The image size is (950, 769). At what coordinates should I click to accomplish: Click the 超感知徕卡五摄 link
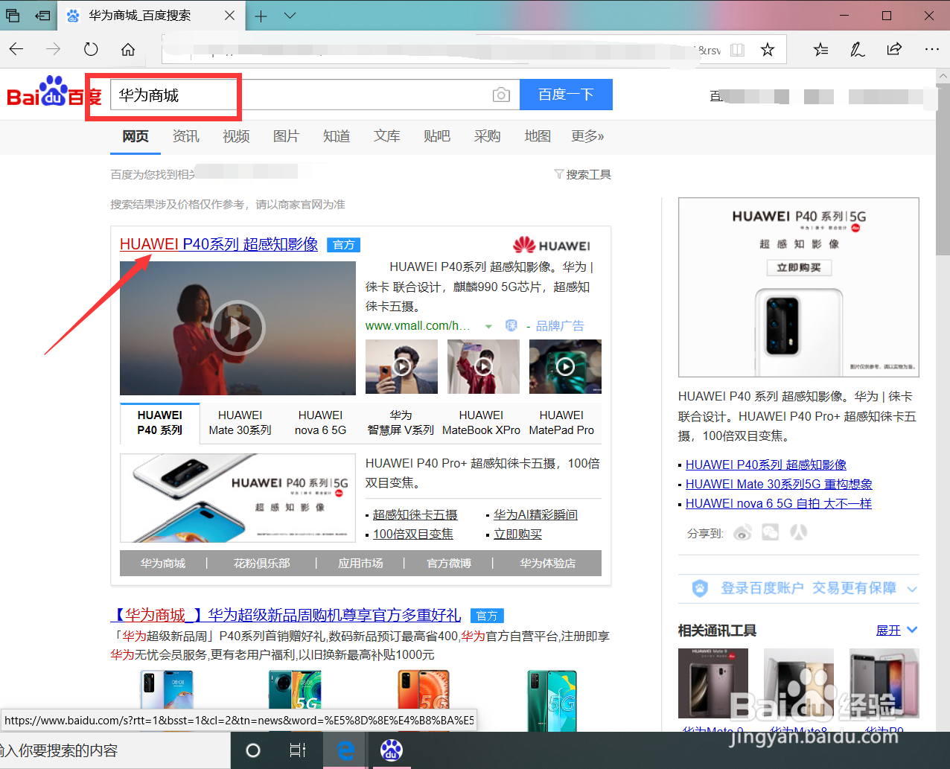[x=415, y=514]
